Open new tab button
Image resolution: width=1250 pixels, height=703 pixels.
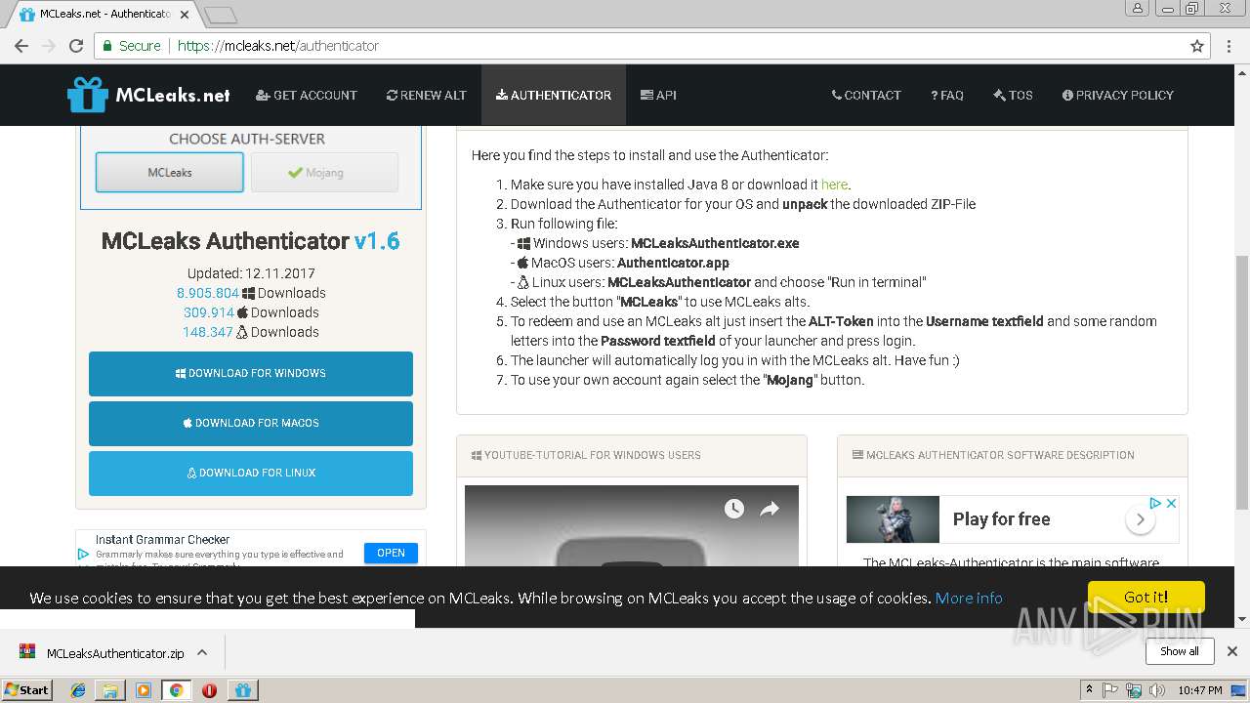(221, 15)
